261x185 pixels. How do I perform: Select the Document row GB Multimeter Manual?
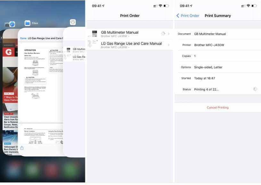(218, 34)
